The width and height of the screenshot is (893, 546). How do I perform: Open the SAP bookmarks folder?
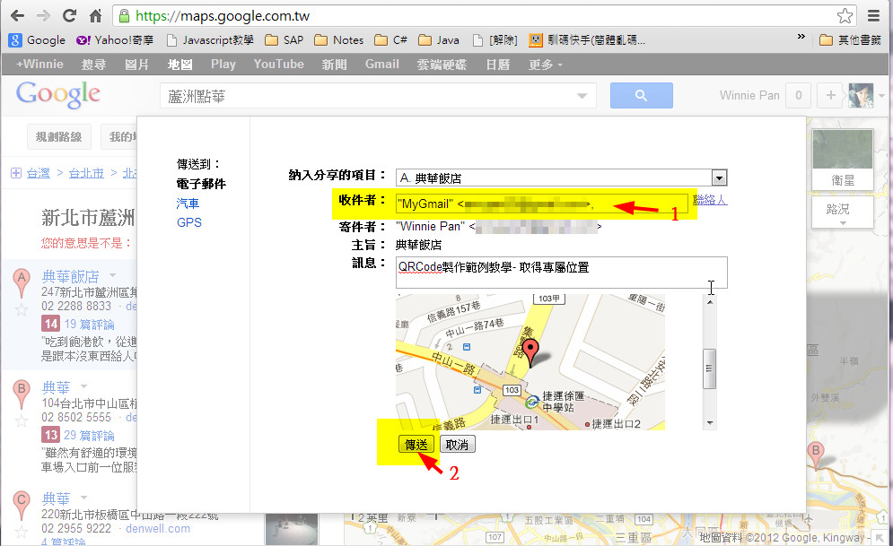pyautogui.click(x=285, y=39)
